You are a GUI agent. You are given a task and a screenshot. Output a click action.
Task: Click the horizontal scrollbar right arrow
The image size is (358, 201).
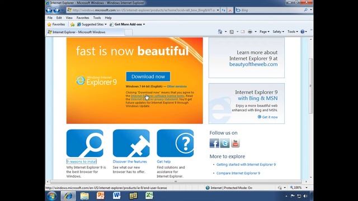306,181
